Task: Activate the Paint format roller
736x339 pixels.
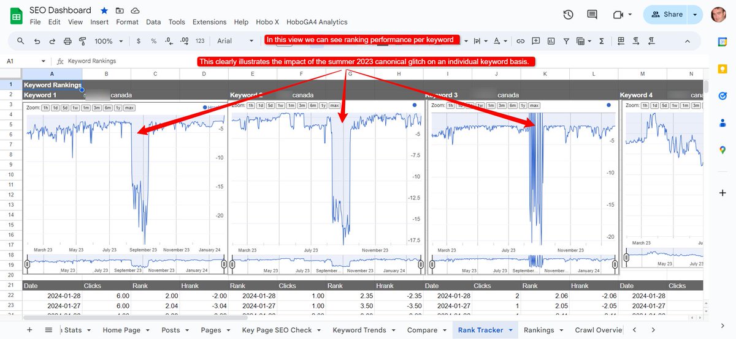Action: (82, 41)
